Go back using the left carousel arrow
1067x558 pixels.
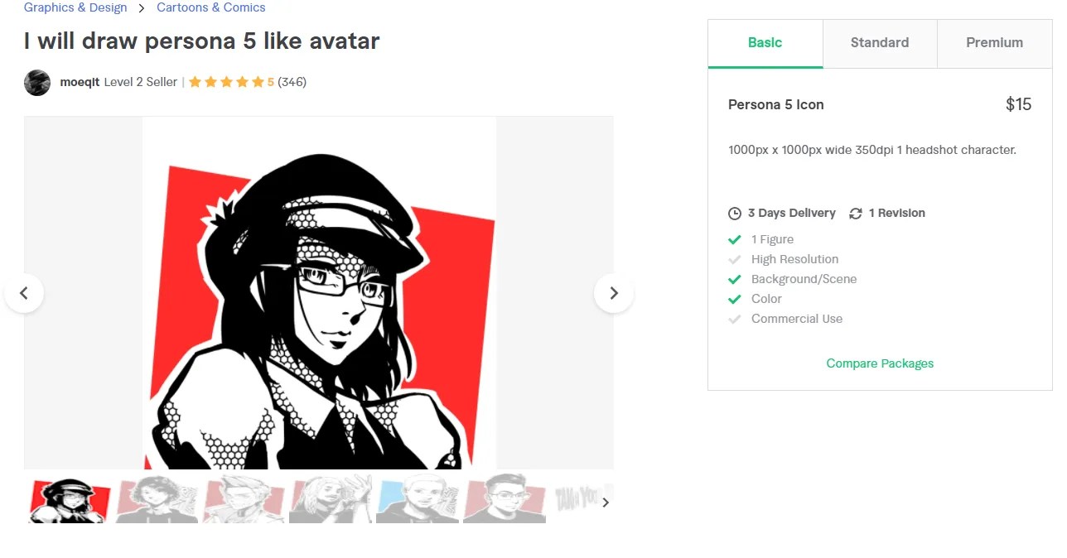tap(25, 293)
